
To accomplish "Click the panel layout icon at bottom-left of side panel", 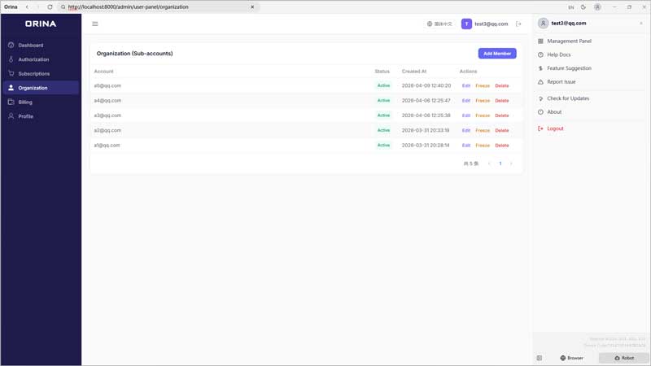I will point(540,358).
